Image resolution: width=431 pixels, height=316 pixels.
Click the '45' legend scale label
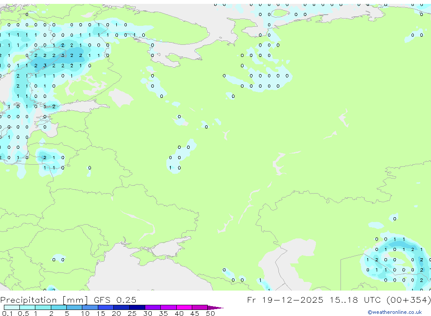195,313
